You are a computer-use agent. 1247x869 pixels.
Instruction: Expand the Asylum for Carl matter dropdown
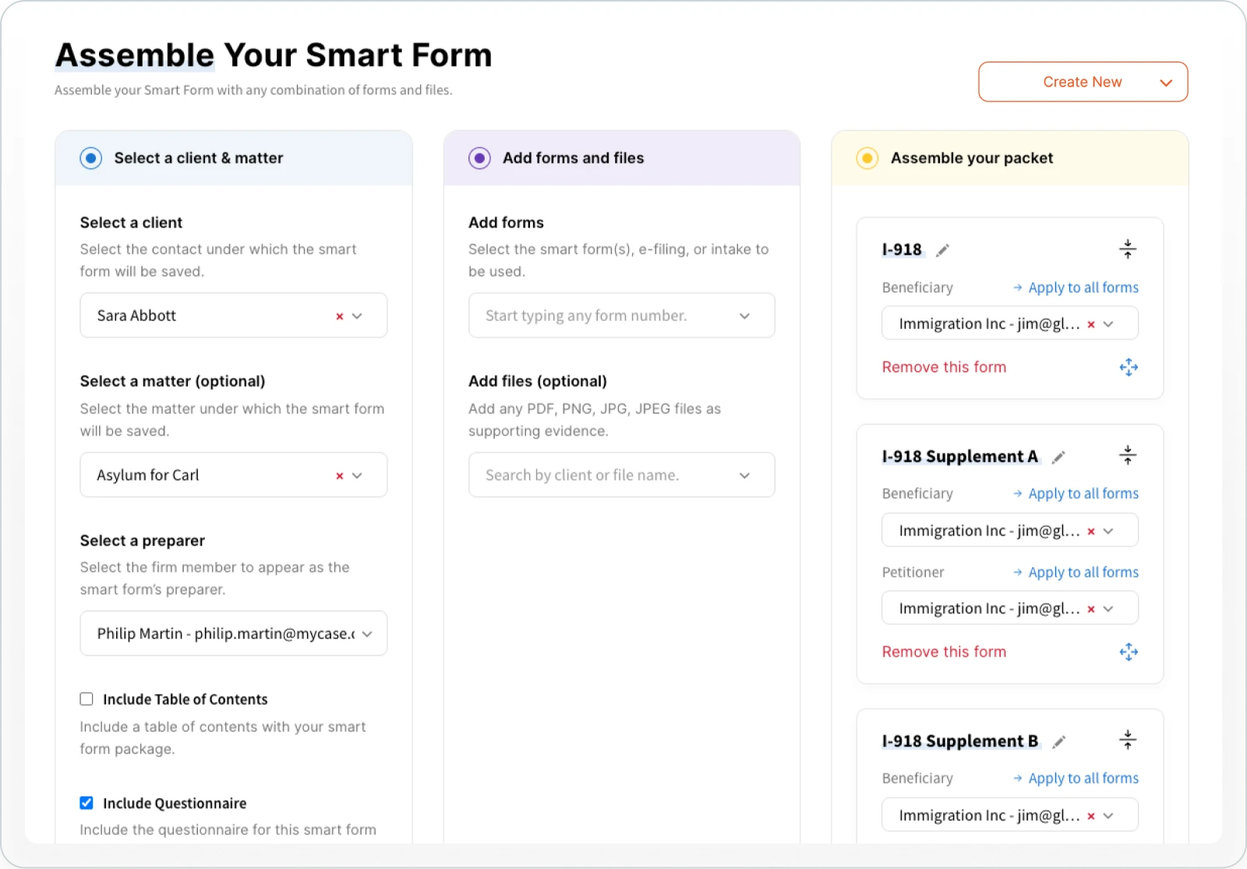click(358, 475)
